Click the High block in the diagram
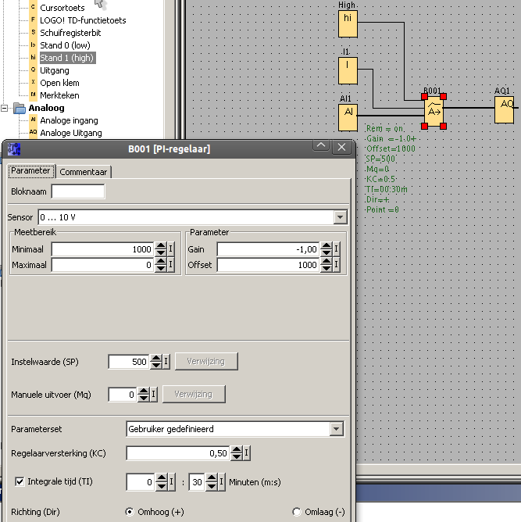 coord(348,24)
